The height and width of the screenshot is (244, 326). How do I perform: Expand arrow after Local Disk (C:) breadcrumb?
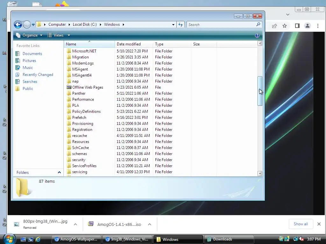[100, 24]
